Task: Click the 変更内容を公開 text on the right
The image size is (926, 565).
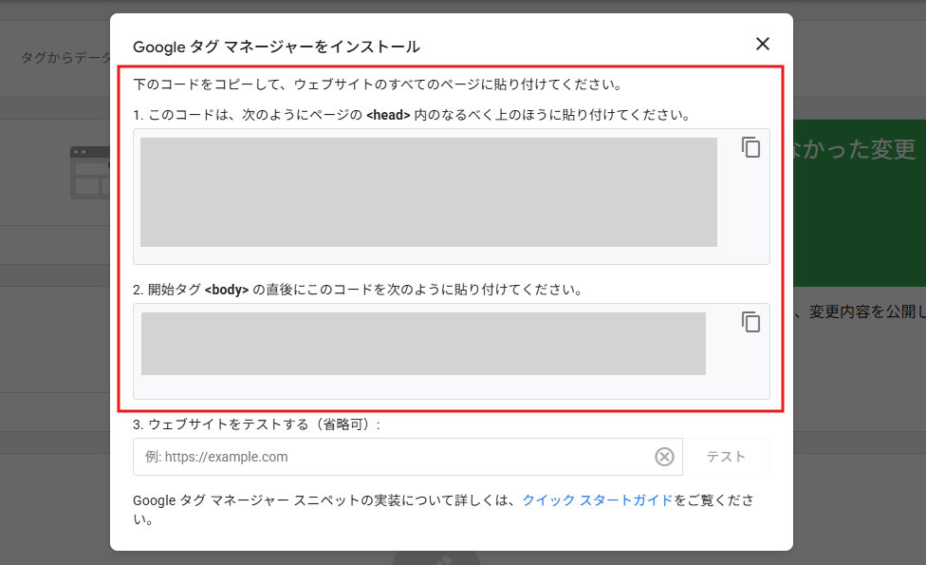Action: coord(865,311)
